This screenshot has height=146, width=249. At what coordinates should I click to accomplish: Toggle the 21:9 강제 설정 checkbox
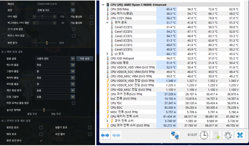(73, 29)
